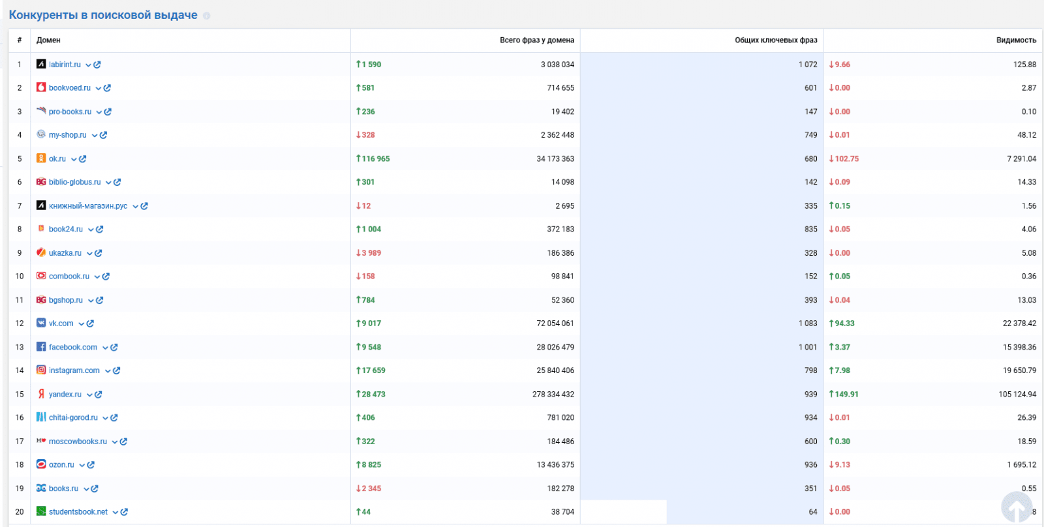Open studentsbook.net domain link

[78, 512]
